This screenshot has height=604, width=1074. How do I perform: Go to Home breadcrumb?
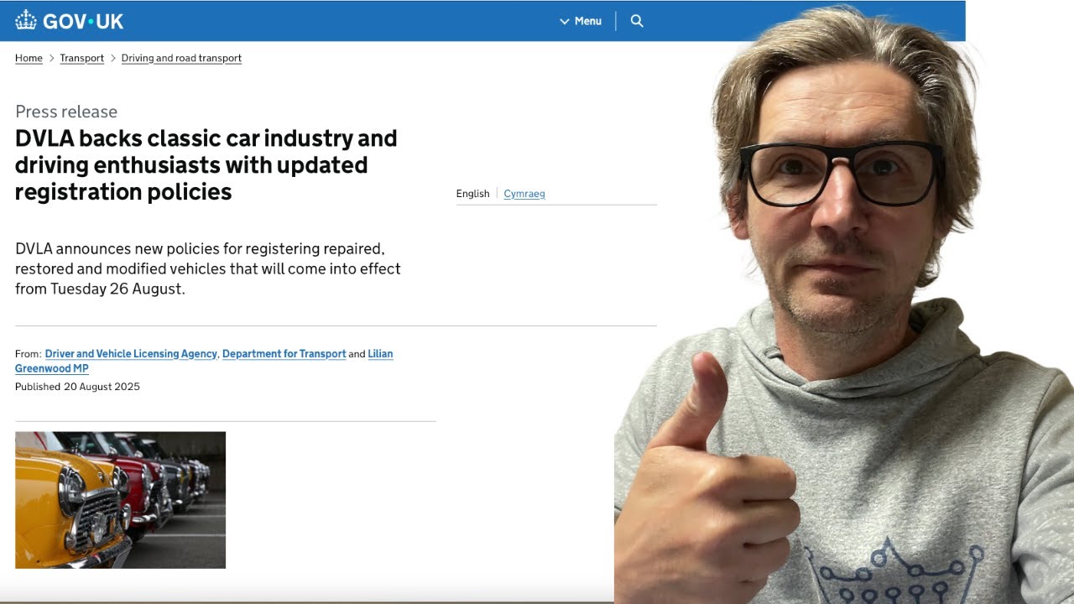29,58
